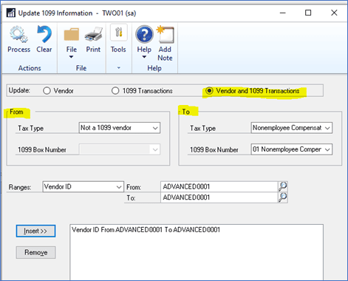Open the To 1099 Box Number dropdown
Viewport: 348px width, 281px height.
[x=292, y=149]
